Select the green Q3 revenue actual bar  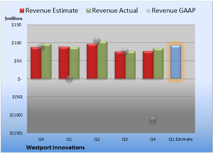pyautogui.click(x=130, y=65)
